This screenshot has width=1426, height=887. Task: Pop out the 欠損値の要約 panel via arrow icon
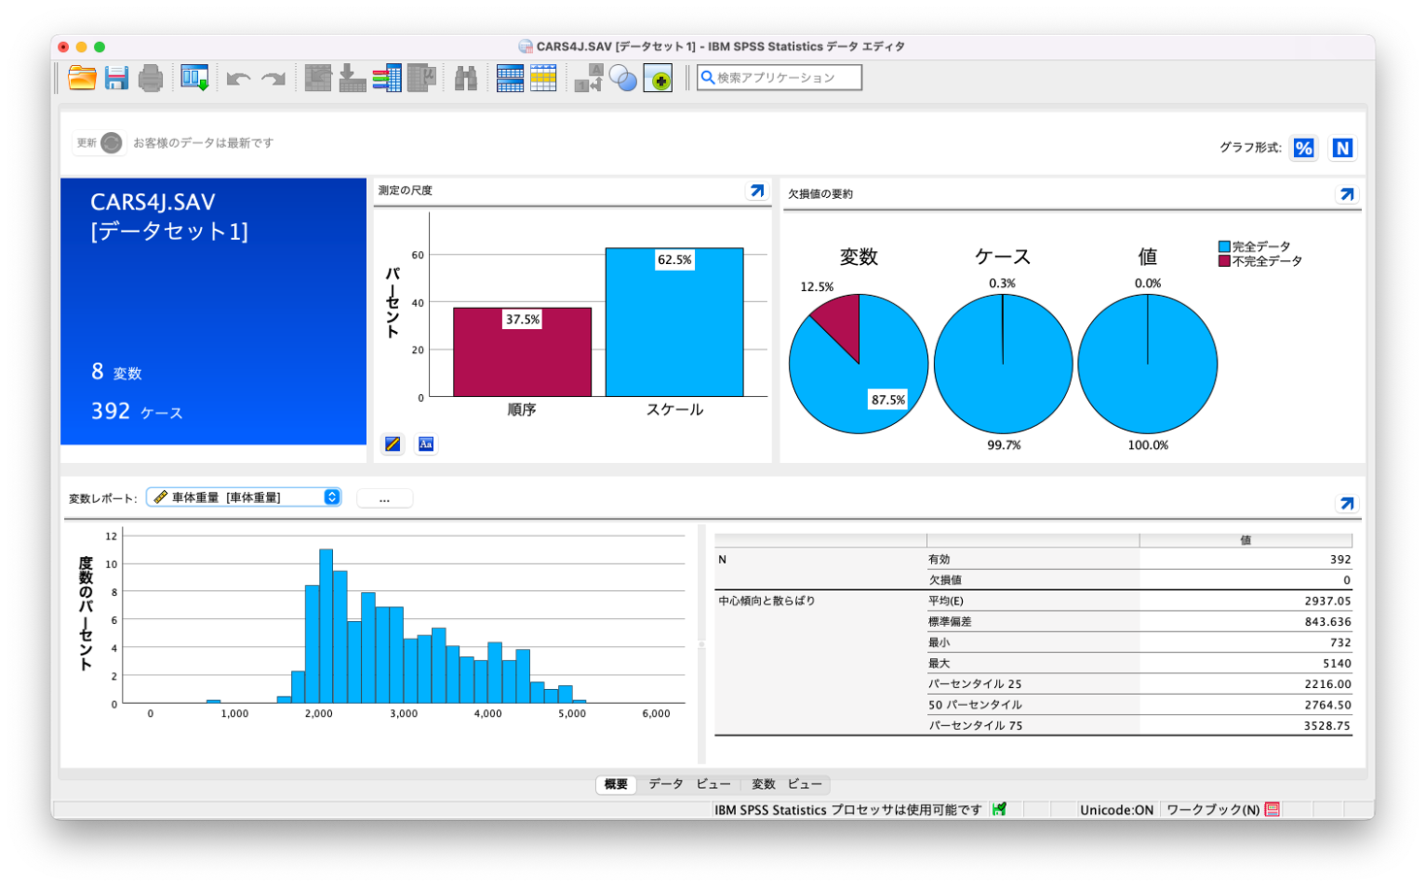1347,195
